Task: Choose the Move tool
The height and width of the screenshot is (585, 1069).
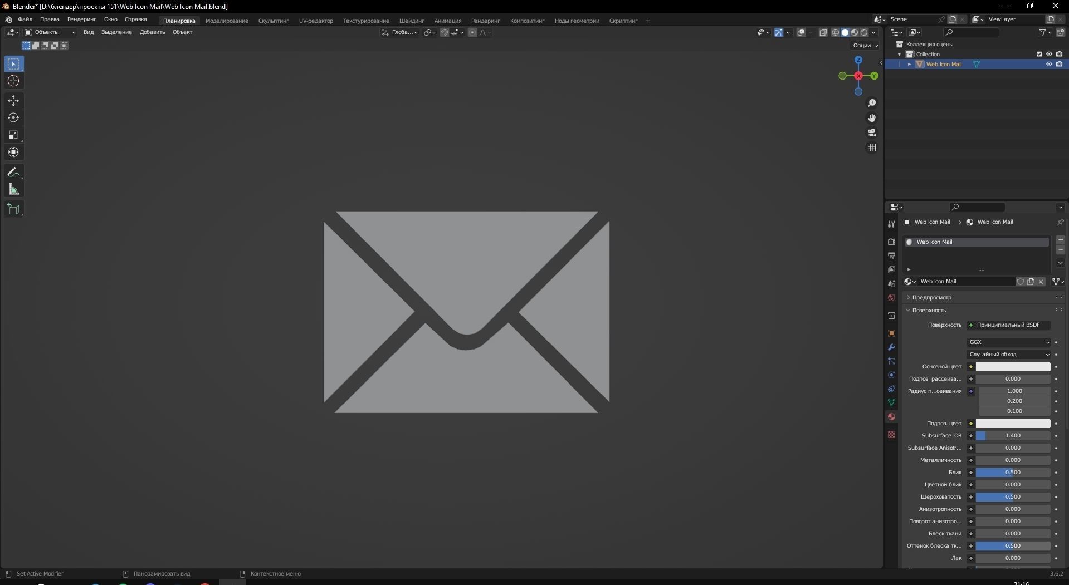Action: tap(14, 101)
